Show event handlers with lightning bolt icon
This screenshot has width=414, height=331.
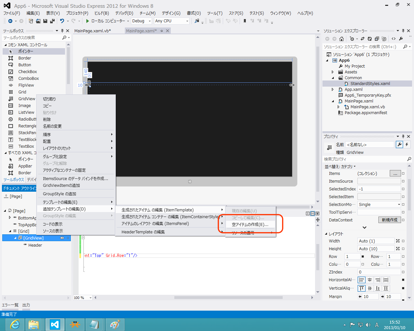point(407,145)
